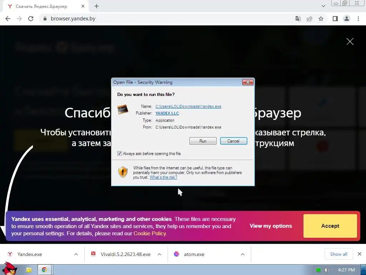Open the file explorer taskbar icon
366x275 pixels.
click(29, 270)
